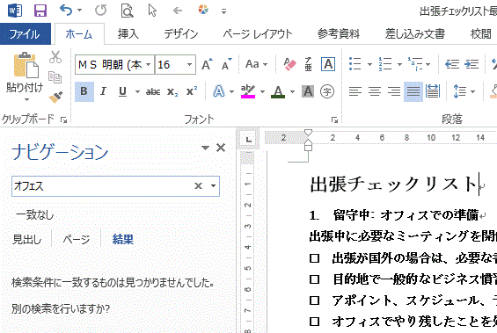This screenshot has width=497, height=333.
Task: Show 見出し view in navigation pane
Action: coord(27,239)
